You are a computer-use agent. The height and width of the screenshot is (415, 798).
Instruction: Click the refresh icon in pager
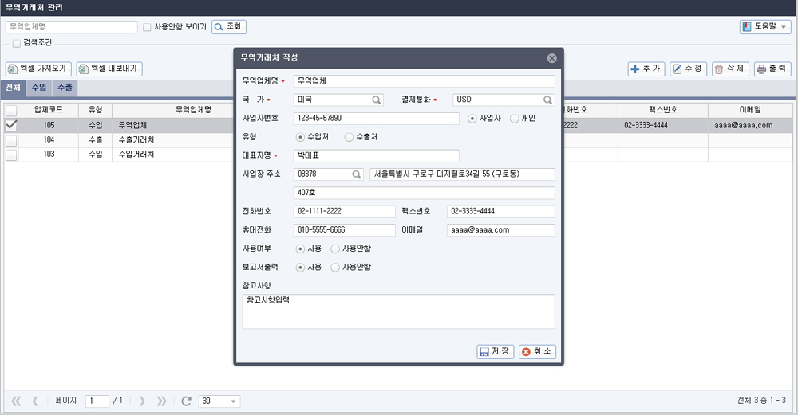click(x=186, y=401)
